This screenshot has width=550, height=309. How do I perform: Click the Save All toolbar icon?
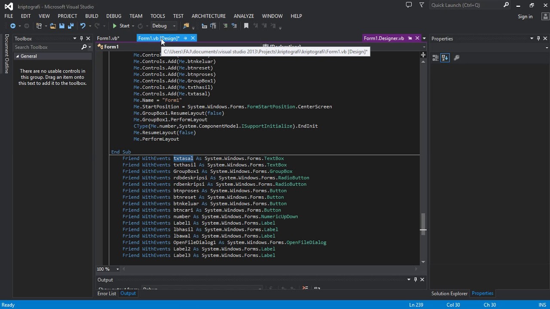(70, 26)
